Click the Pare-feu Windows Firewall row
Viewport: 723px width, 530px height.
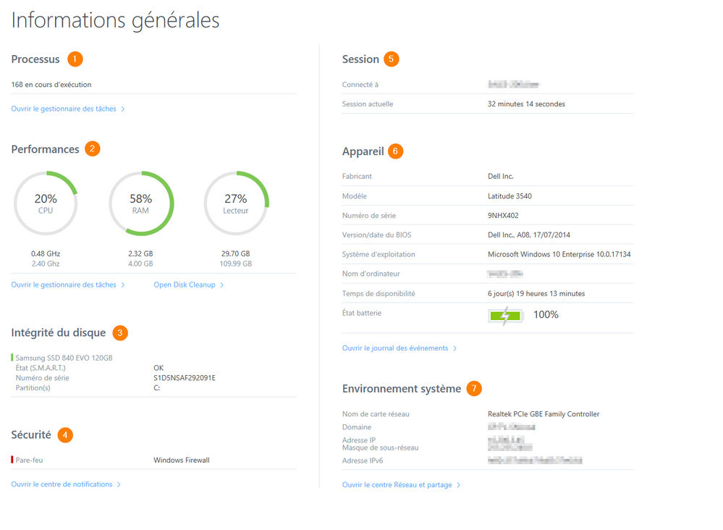pyautogui.click(x=153, y=460)
